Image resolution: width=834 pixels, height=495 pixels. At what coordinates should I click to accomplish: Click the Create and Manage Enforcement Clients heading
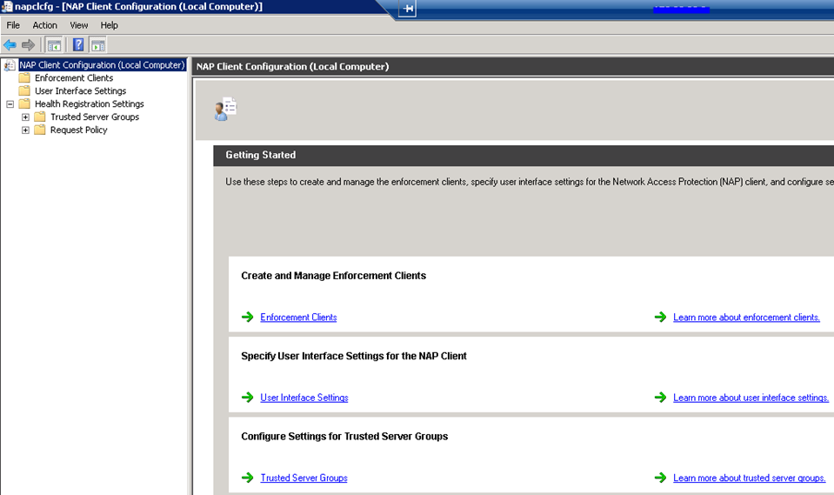pos(333,276)
